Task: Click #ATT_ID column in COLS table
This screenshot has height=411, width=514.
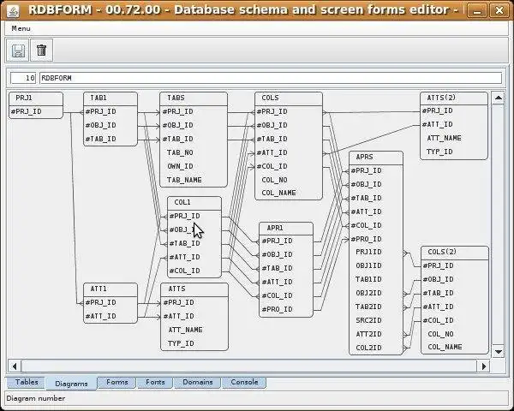Action: point(272,152)
